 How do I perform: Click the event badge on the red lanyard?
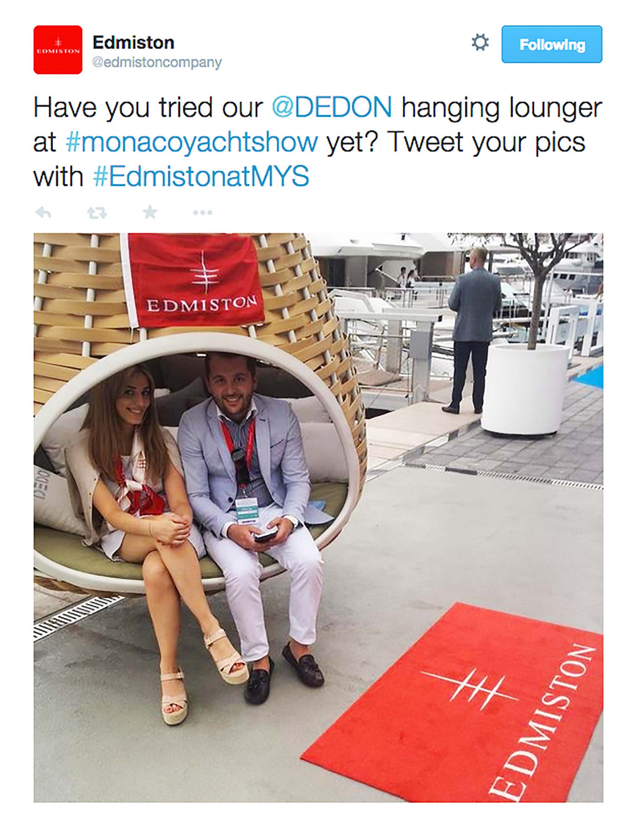click(247, 511)
